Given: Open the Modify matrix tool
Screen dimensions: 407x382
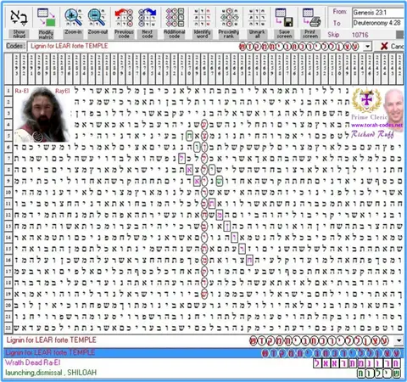Looking at the screenshot, I should point(46,18).
